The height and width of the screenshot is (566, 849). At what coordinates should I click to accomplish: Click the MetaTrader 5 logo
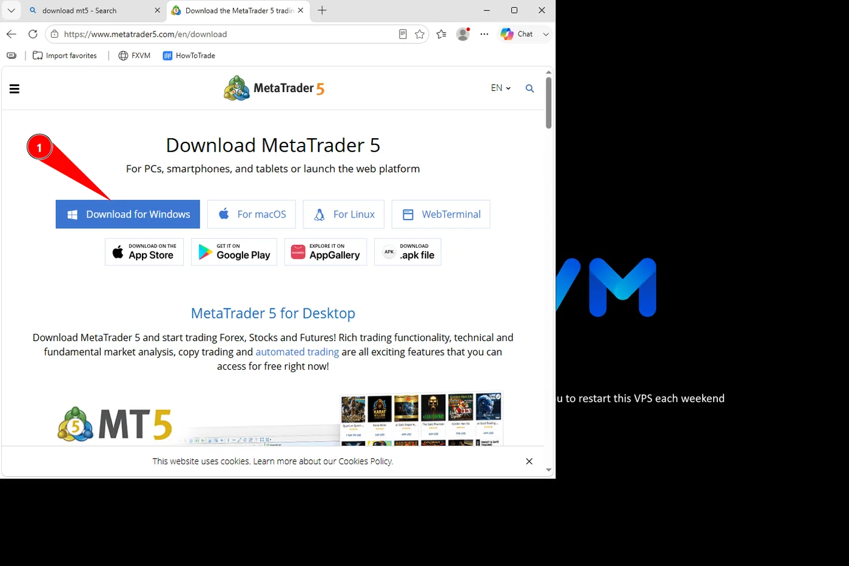(274, 88)
